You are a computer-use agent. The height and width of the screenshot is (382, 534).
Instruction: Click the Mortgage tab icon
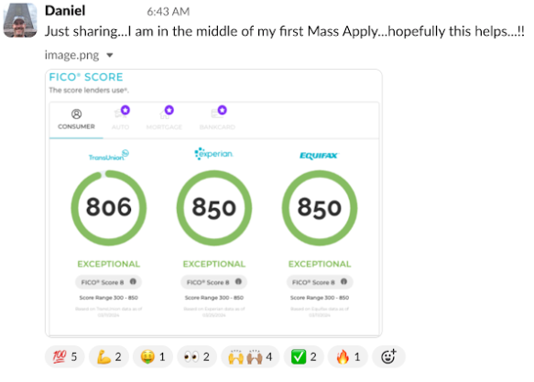pos(165,113)
